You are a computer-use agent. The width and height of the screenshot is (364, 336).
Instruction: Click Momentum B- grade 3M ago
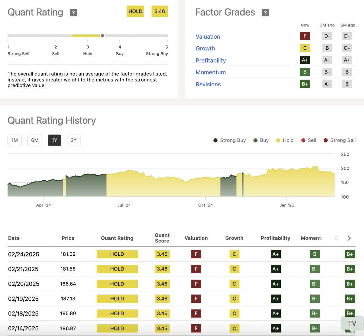coord(327,72)
